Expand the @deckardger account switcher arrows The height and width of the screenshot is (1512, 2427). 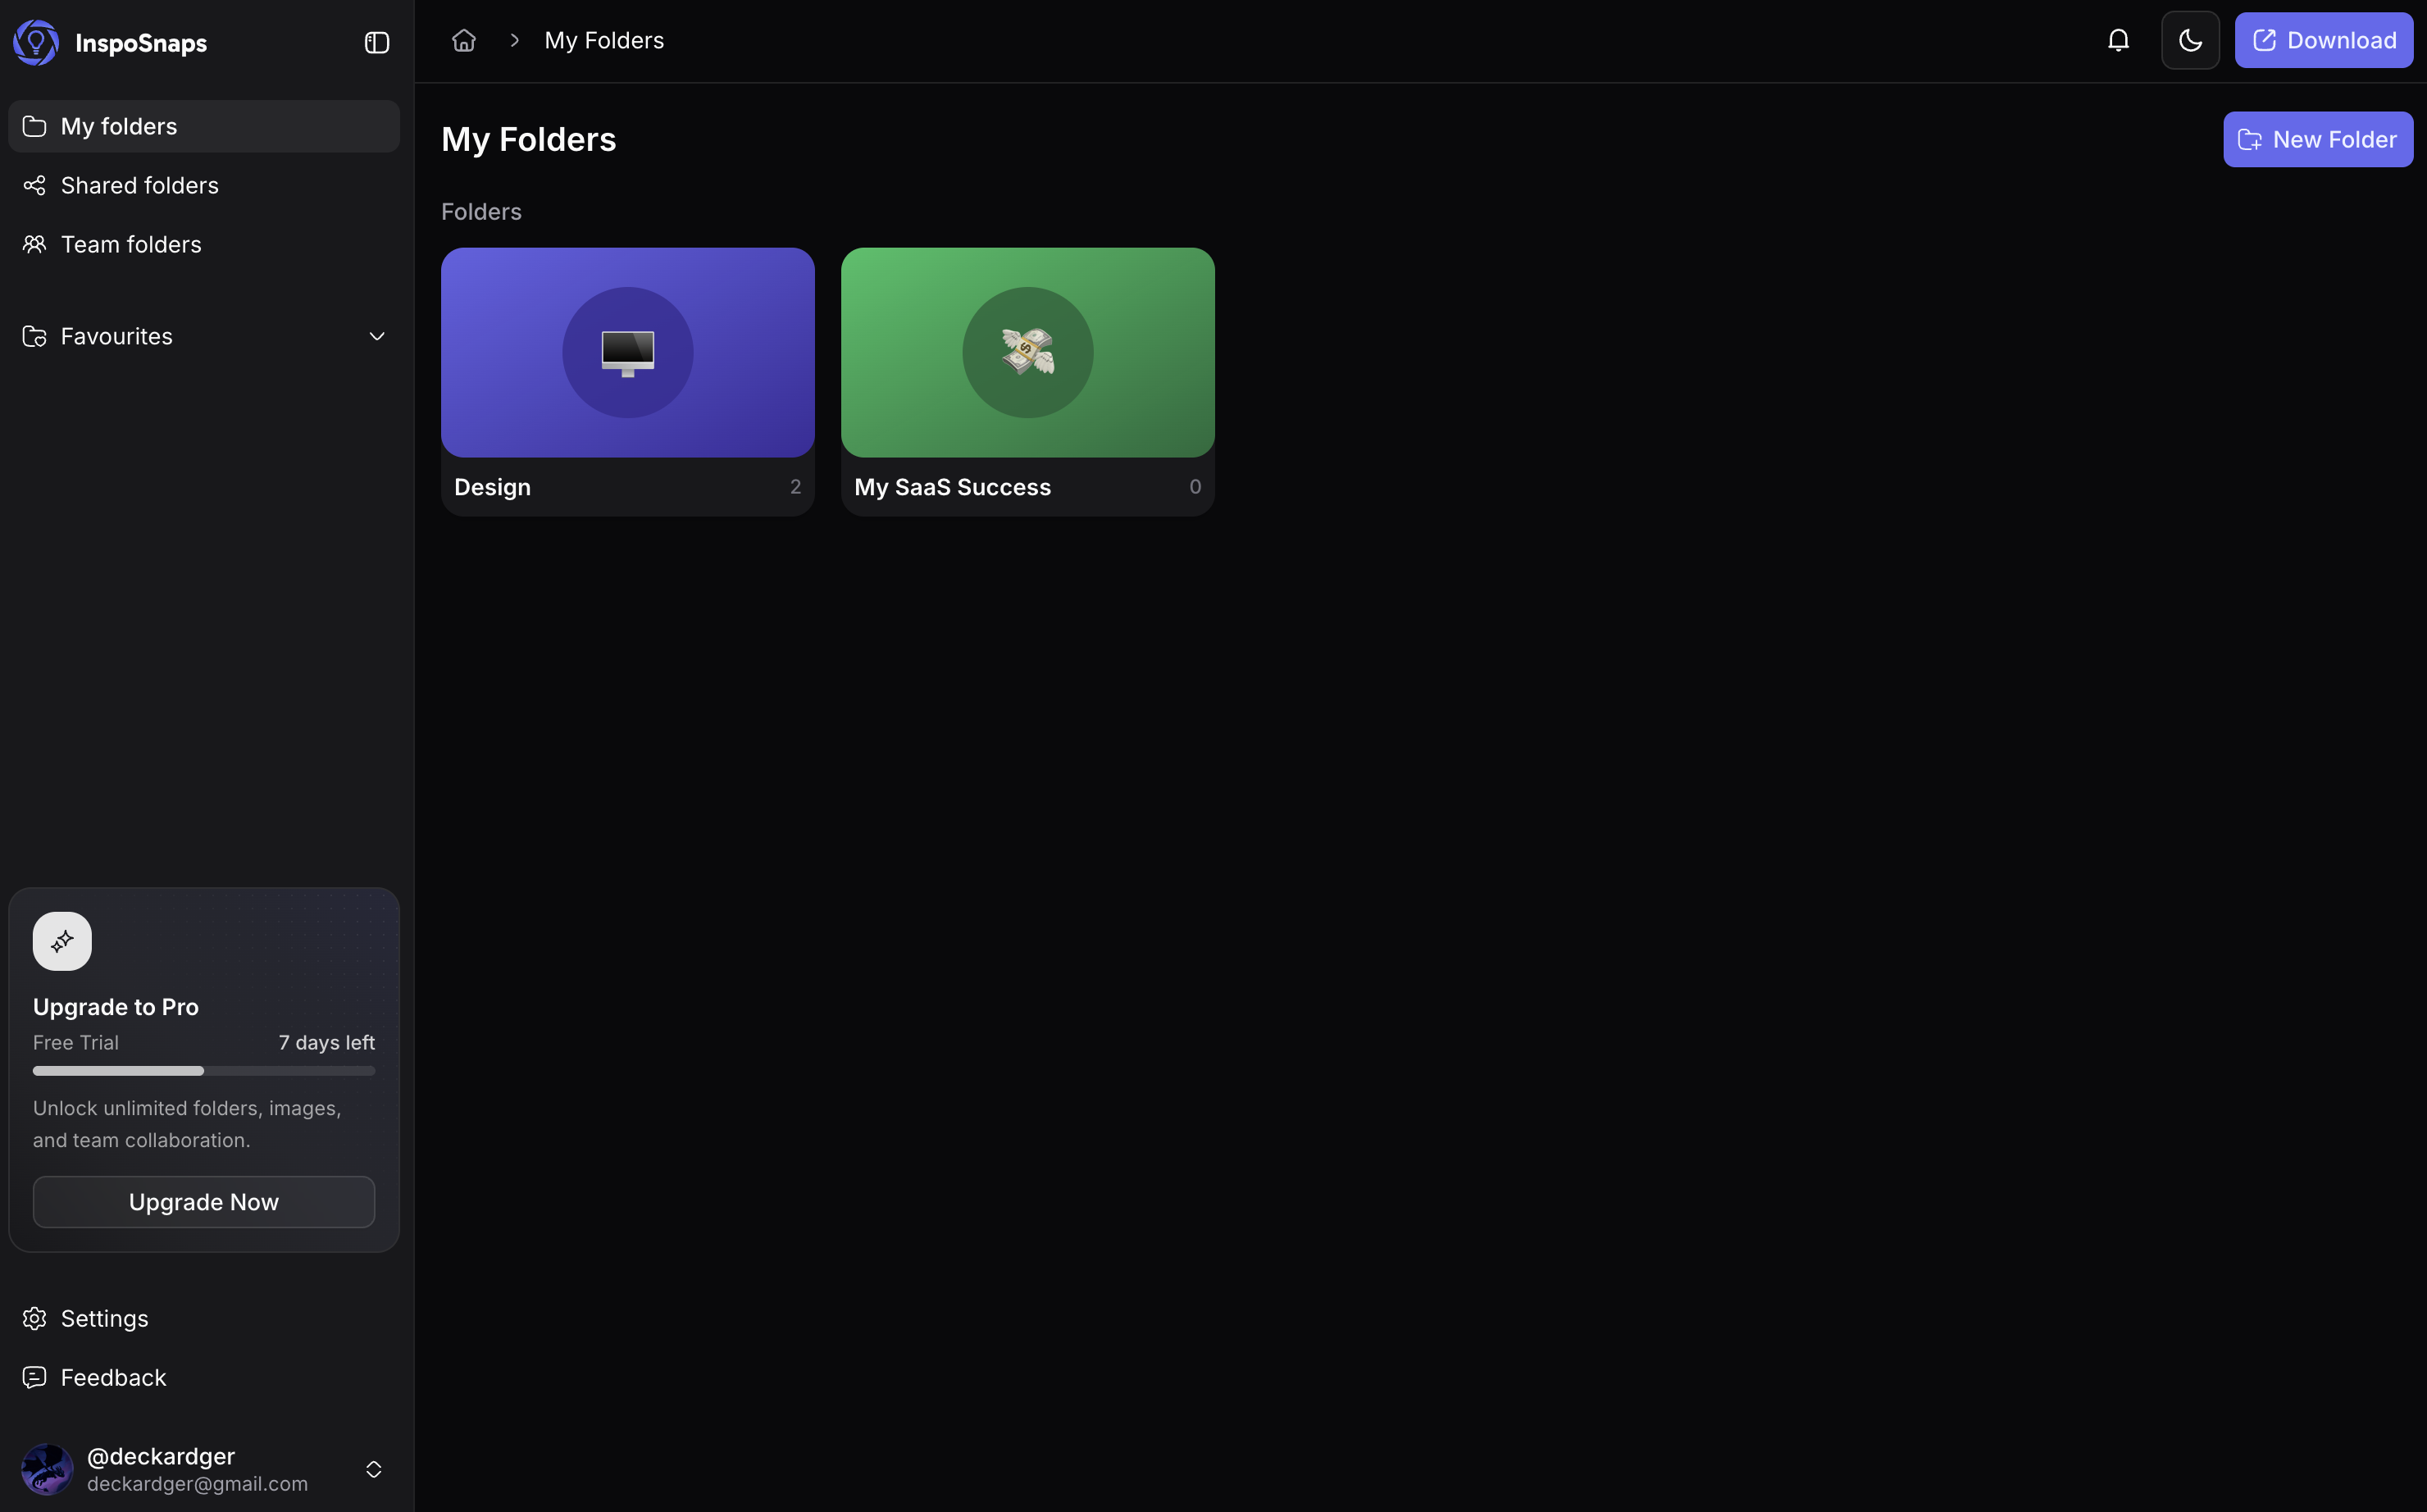[373, 1469]
